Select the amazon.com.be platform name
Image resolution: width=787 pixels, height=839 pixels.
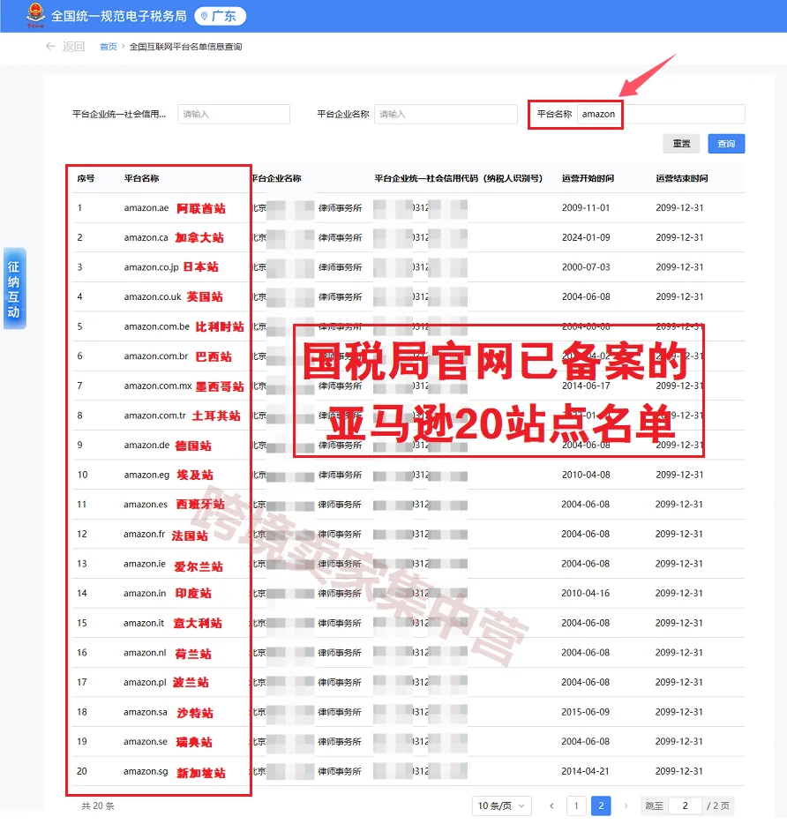click(x=157, y=326)
